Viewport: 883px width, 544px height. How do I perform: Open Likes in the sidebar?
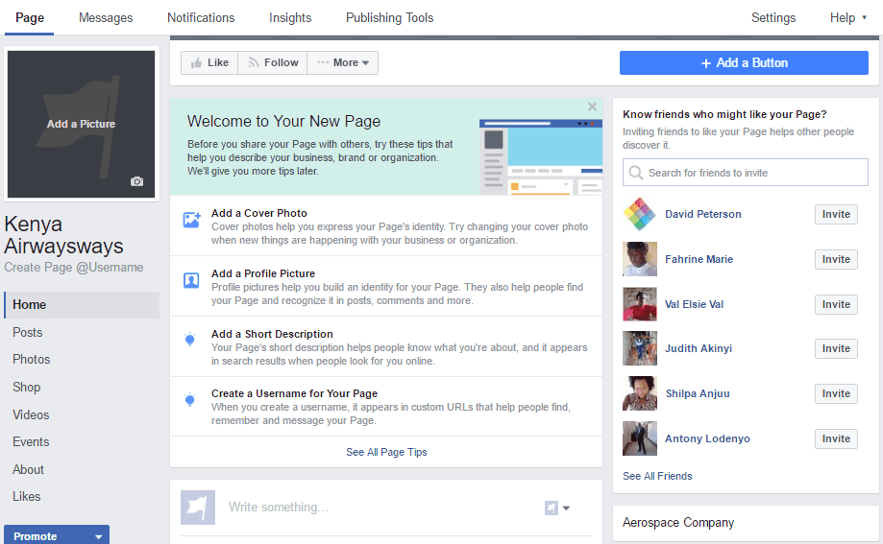click(27, 497)
